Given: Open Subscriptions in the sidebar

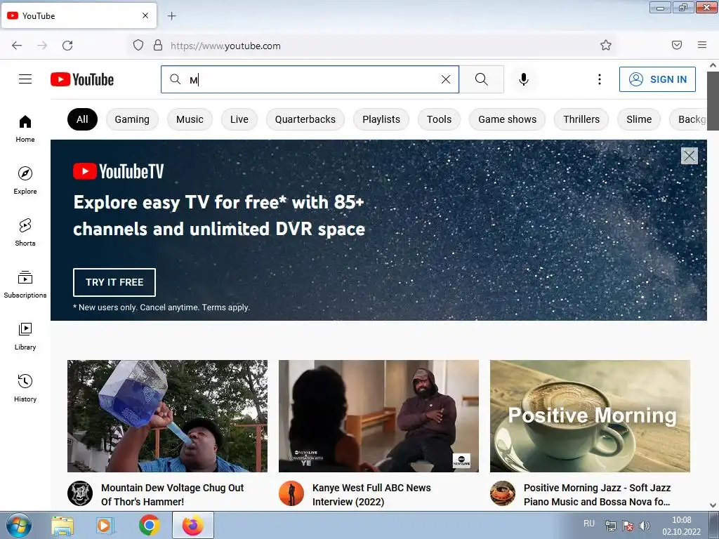Looking at the screenshot, I should [x=25, y=284].
